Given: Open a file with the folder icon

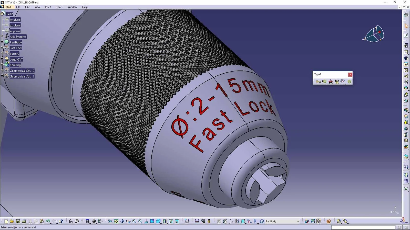Looking at the screenshot, I should tap(12, 221).
